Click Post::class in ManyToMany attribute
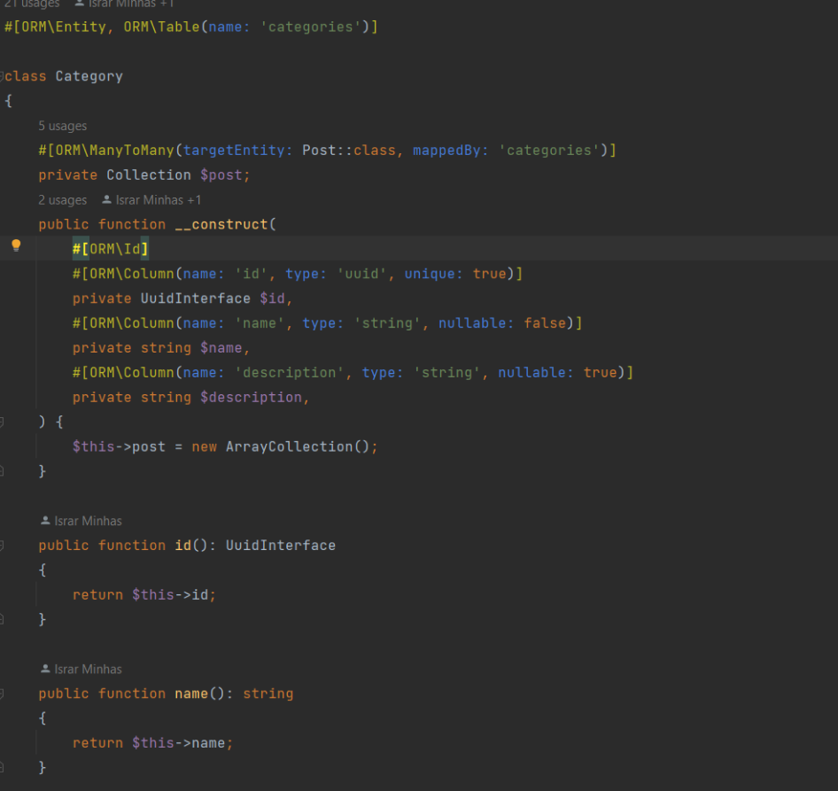Viewport: 838px width, 791px height. pos(348,151)
